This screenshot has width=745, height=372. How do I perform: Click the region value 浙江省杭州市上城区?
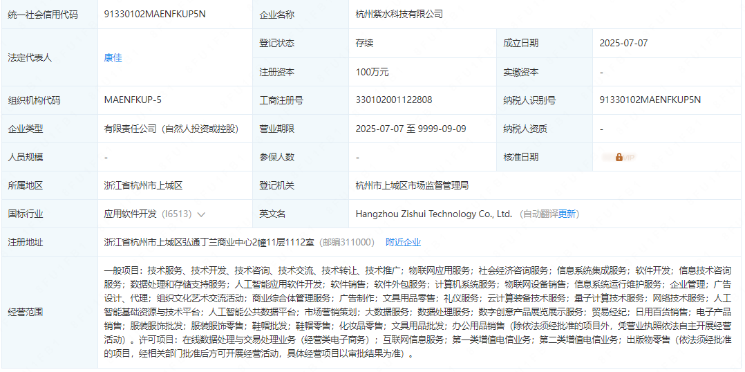click(x=143, y=185)
